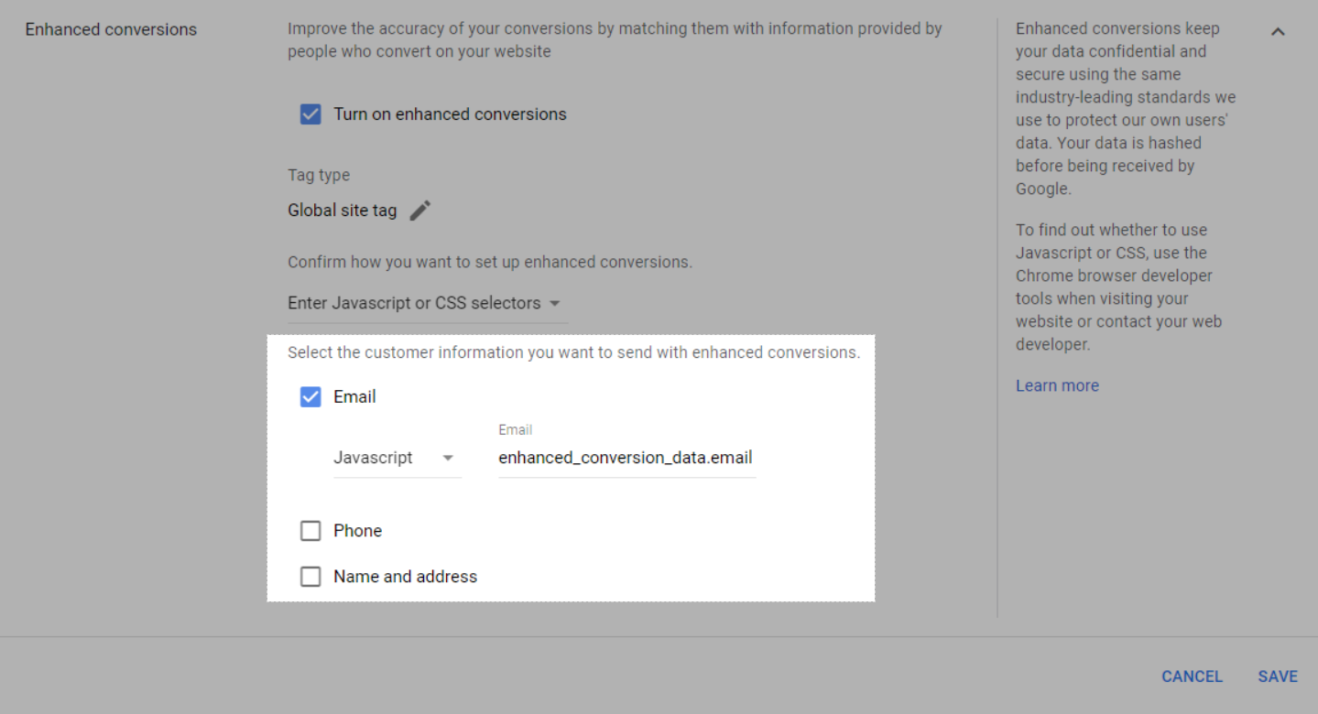Image resolution: width=1318 pixels, height=714 pixels.
Task: Open the Javascript selector type dropdown
Action: [395, 458]
